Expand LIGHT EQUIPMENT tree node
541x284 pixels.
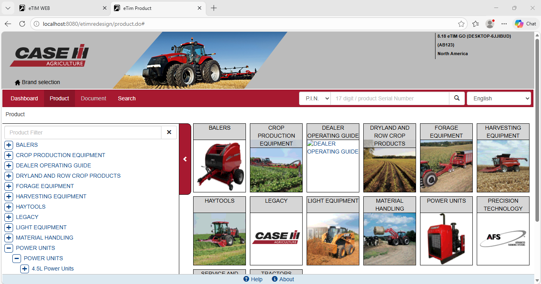9,227
